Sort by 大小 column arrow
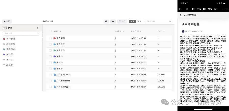229x111 pixels. (164, 31)
